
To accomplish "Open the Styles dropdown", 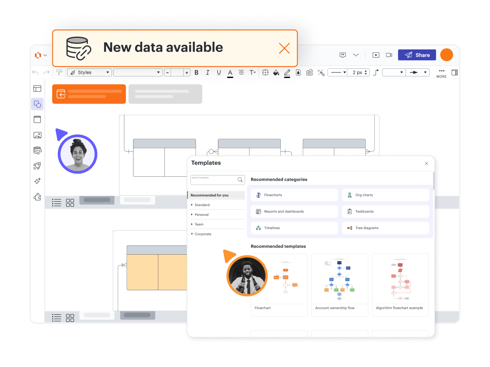I will pyautogui.click(x=90, y=73).
